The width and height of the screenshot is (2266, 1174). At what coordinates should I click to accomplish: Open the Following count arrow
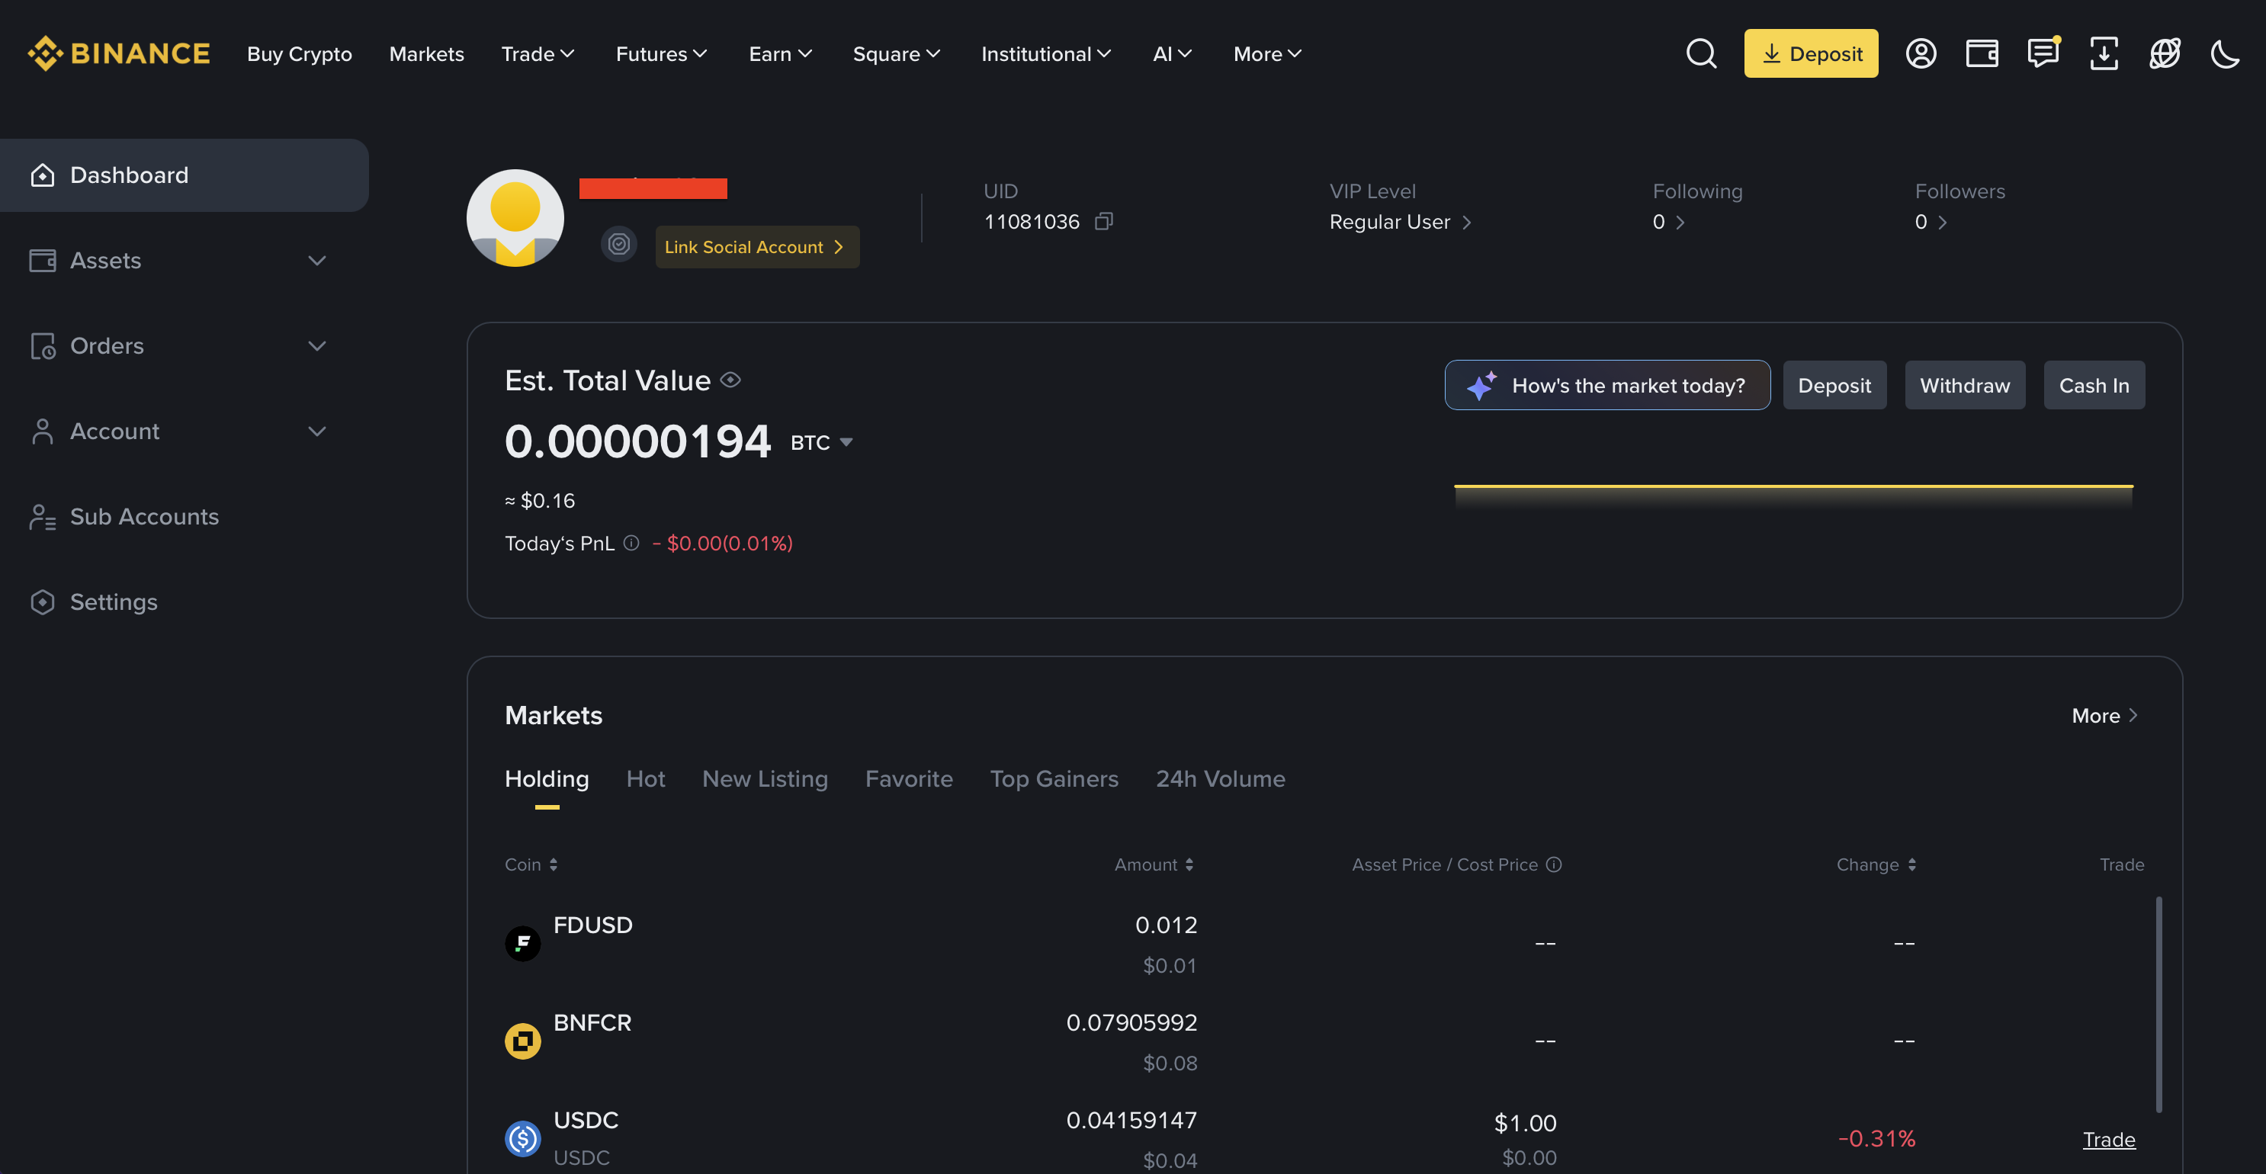[x=1679, y=222]
